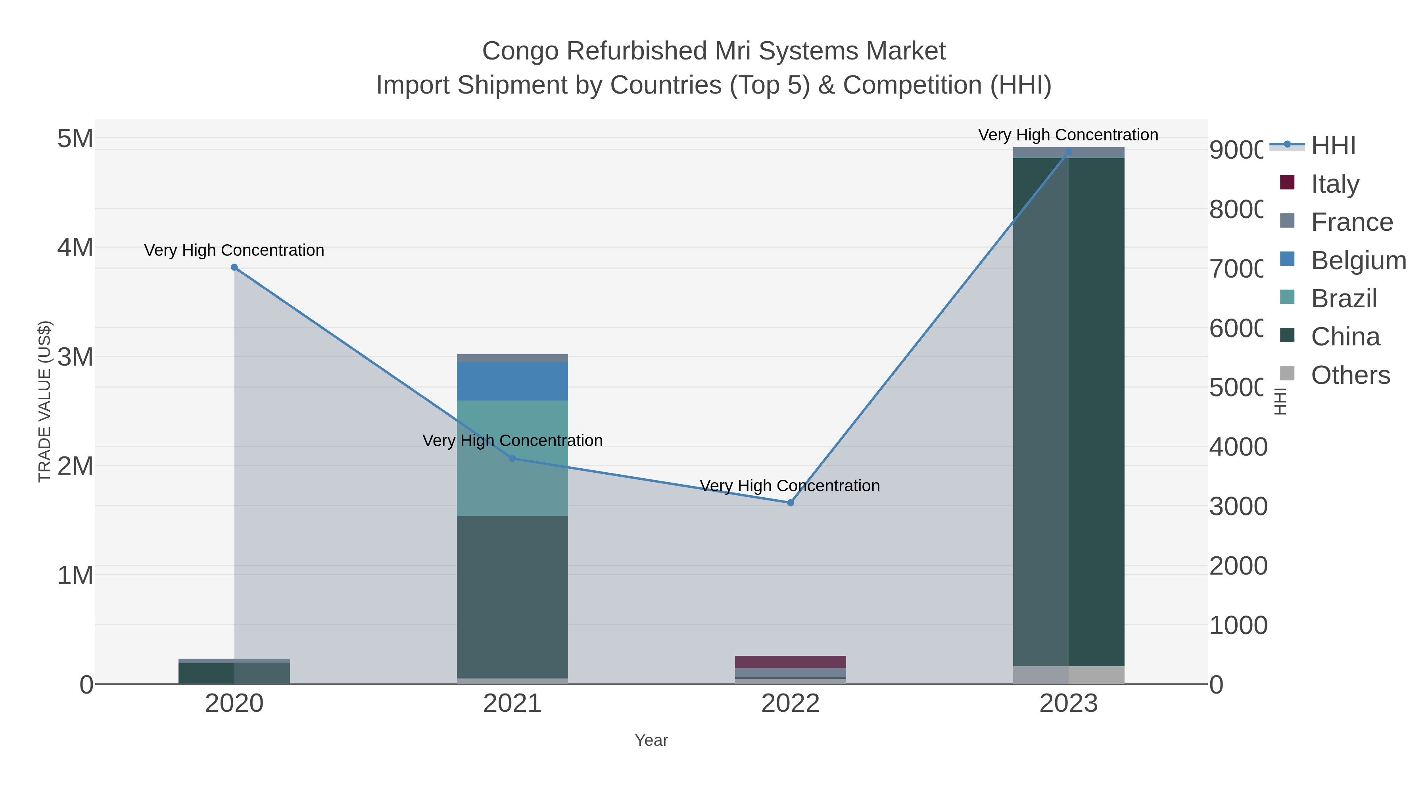Select the Others segment of 2023 bar

1069,675
